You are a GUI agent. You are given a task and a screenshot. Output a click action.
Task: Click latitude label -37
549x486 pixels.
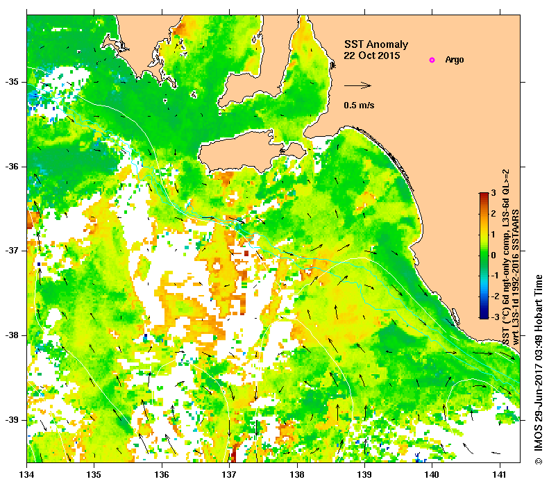[12, 251]
